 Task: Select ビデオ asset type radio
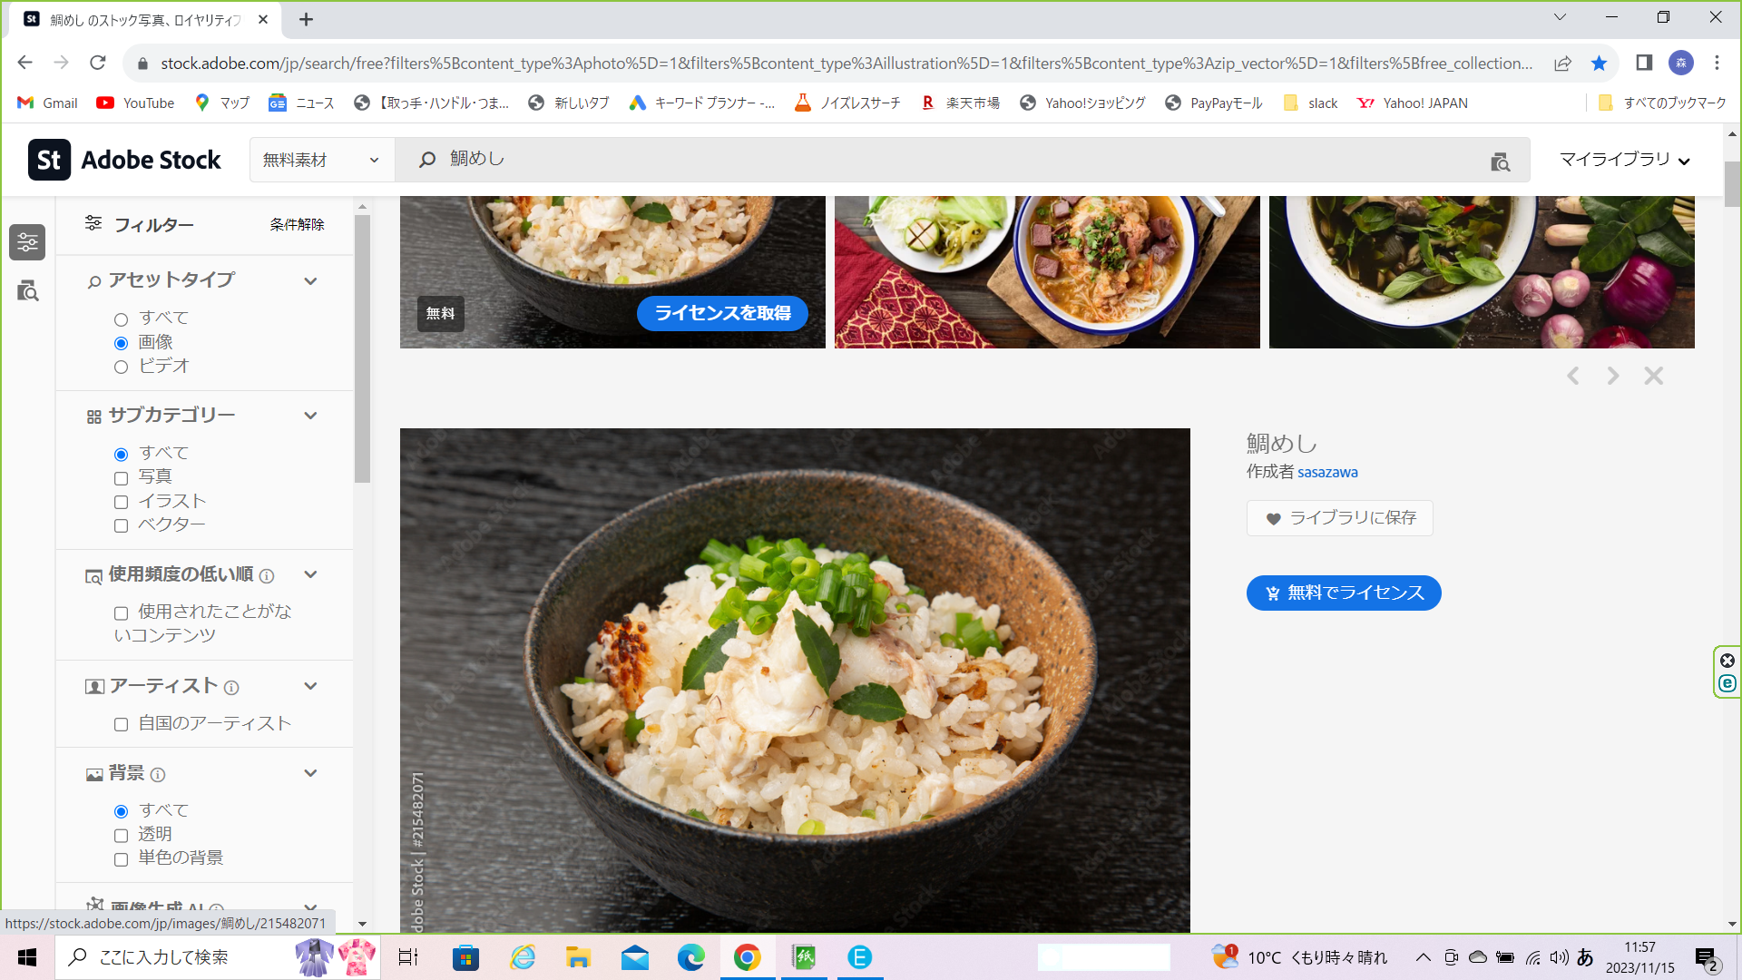point(121,367)
